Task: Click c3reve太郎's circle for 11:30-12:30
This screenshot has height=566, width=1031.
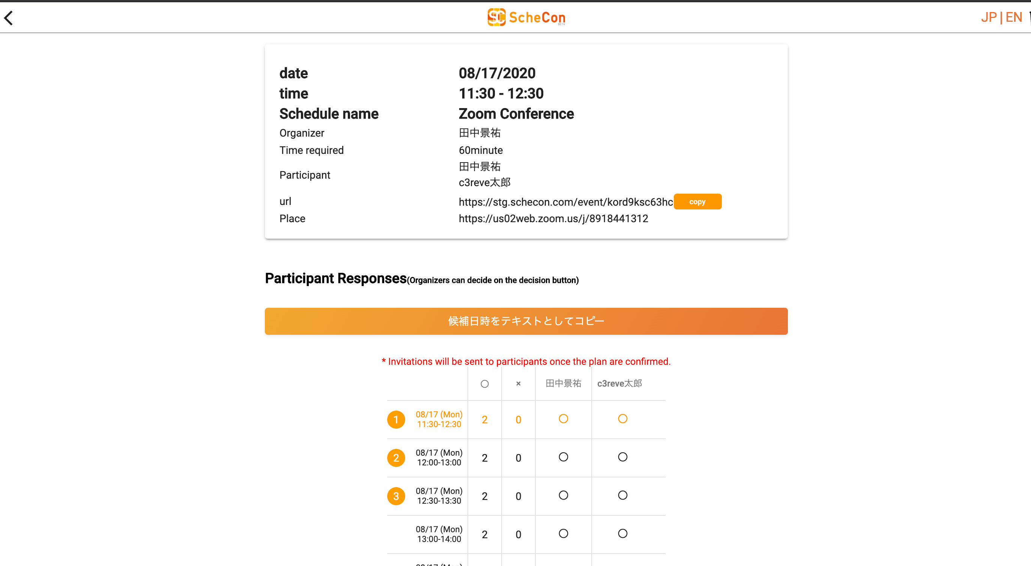Action: coord(622,419)
